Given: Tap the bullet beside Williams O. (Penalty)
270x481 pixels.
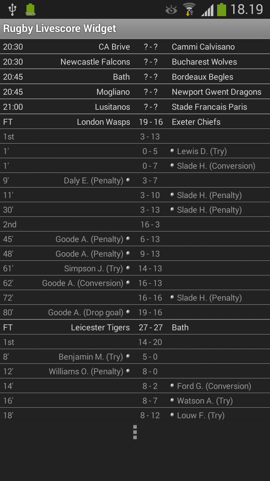Looking at the screenshot, I should pos(128,371).
